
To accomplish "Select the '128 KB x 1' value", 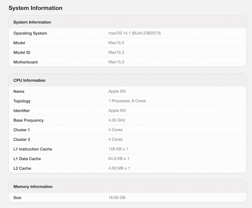I will point(118,149).
